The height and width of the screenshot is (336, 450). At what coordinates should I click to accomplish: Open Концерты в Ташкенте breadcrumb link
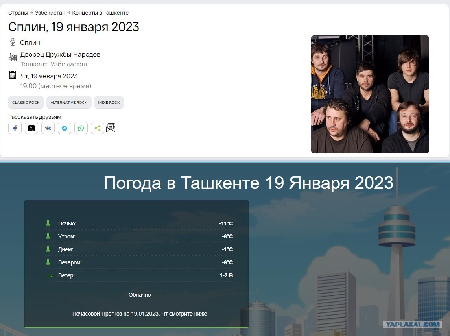point(100,13)
